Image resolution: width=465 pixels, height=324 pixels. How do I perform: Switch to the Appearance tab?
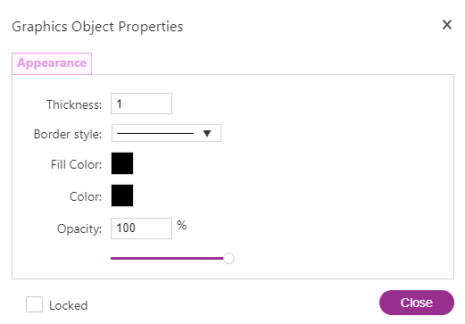(52, 63)
